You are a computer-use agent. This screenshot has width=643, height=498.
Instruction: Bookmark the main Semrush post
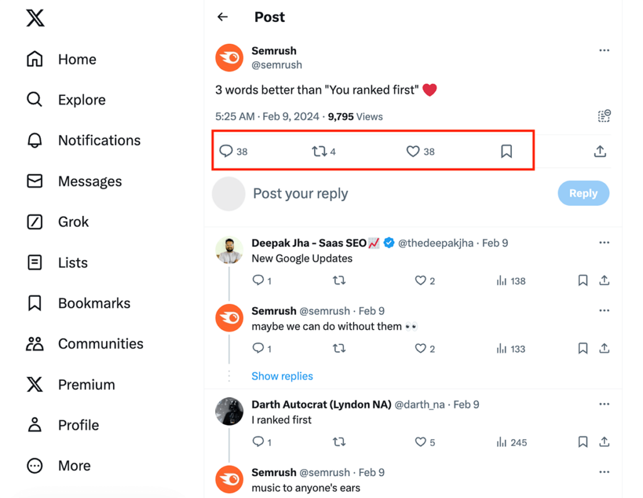(506, 151)
